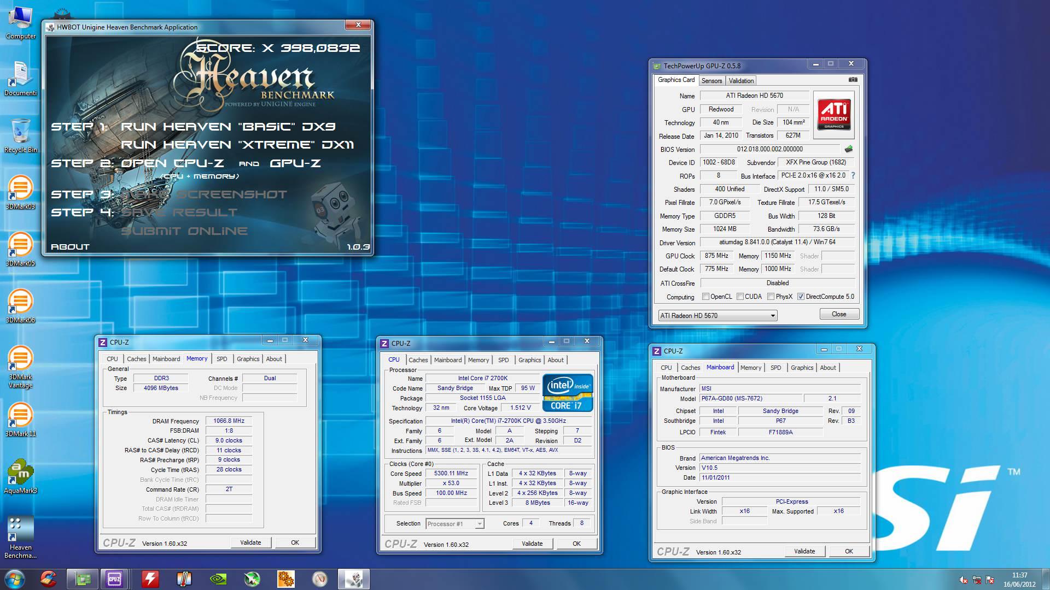Click ABOUT in Heaven Benchmark window

[70, 247]
